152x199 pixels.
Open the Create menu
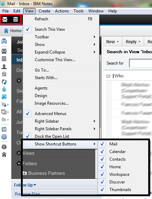(44, 11)
